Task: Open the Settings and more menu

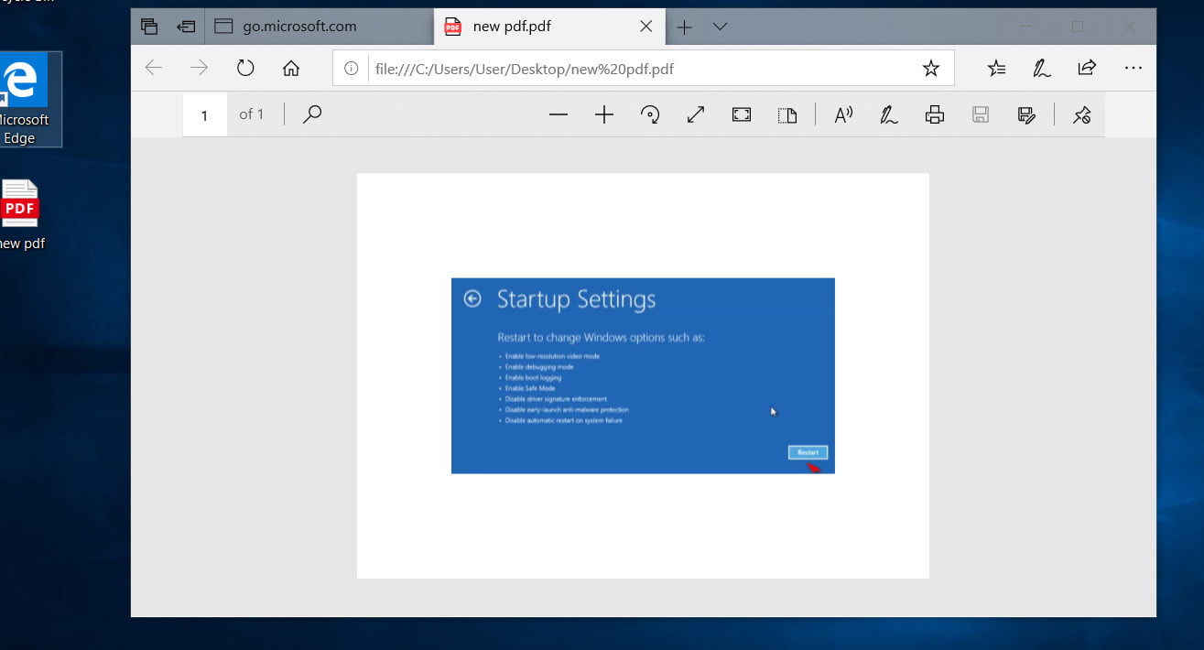Action: coord(1133,68)
